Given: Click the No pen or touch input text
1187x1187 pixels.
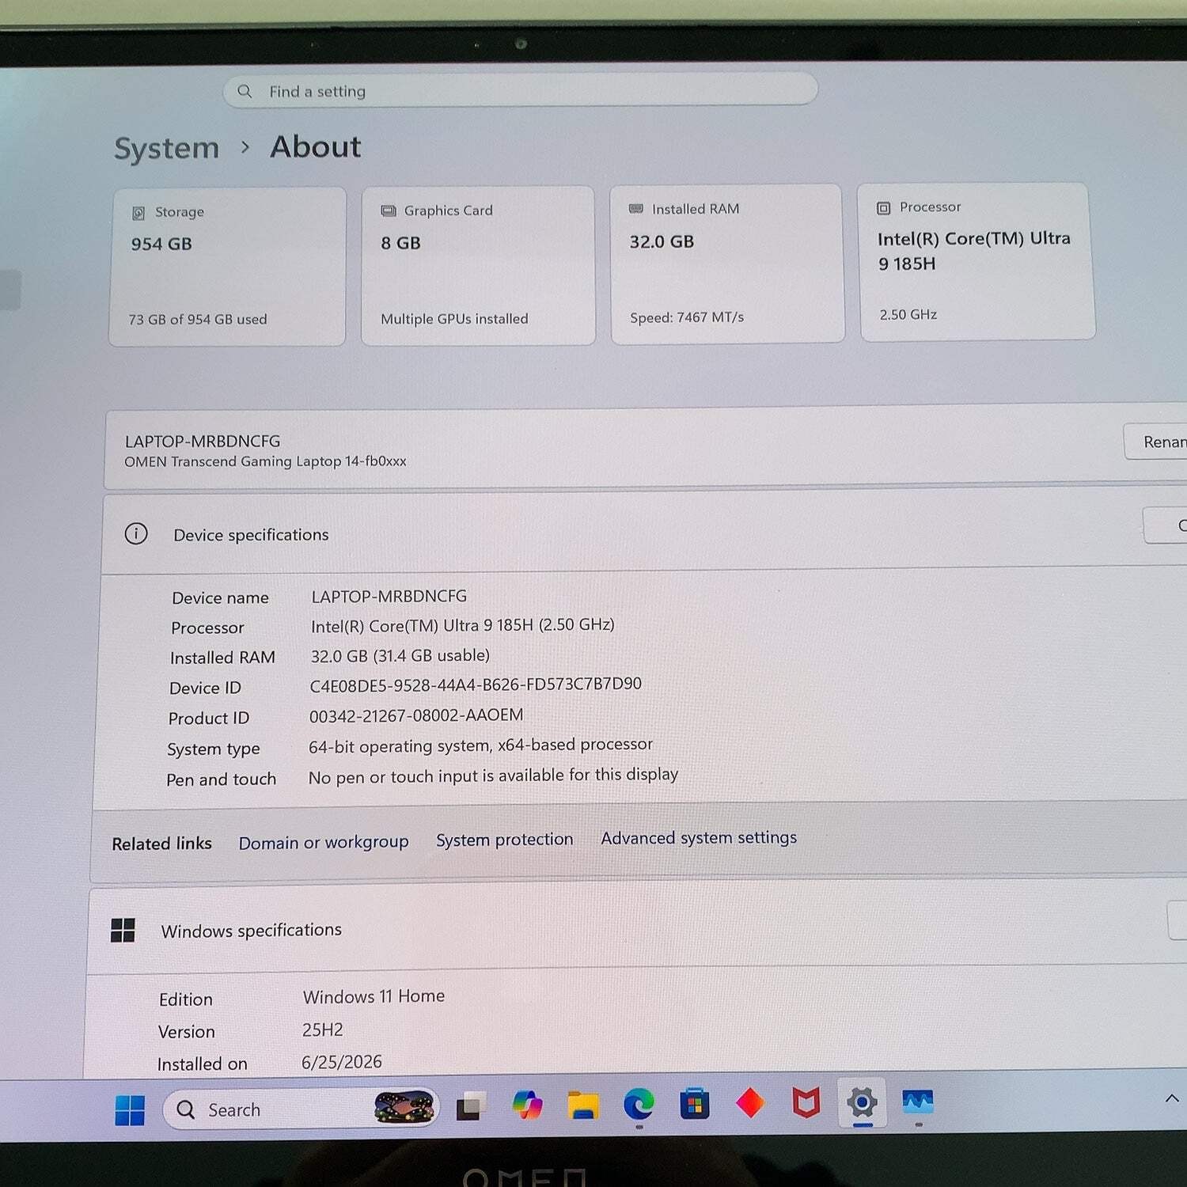Looking at the screenshot, I should point(493,776).
